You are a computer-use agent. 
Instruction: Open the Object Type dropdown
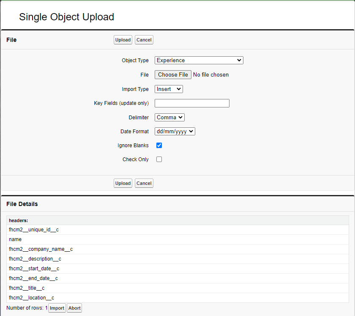(x=199, y=60)
